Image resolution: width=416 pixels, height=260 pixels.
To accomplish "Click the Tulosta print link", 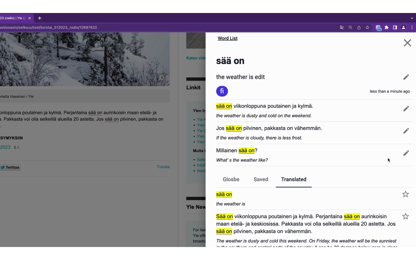I will [x=163, y=167].
